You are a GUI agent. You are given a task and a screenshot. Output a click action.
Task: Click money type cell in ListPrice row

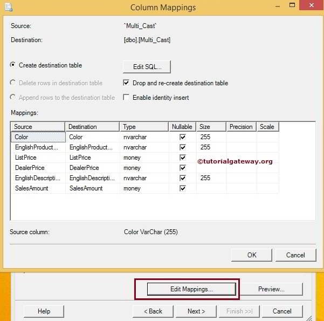144,158
